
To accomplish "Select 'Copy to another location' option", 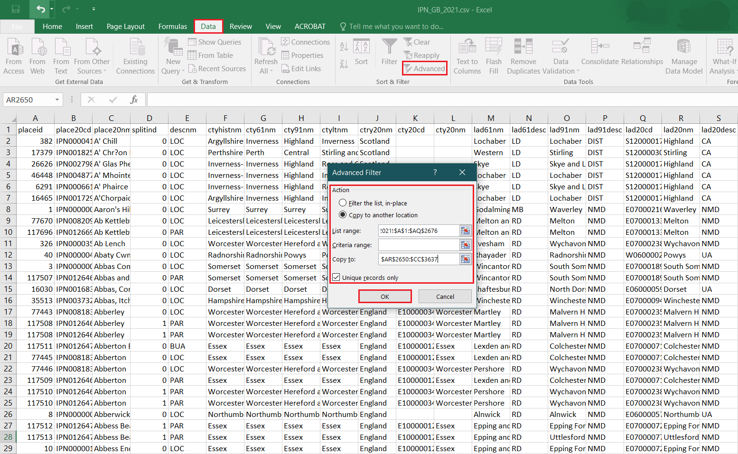I will point(378,215).
